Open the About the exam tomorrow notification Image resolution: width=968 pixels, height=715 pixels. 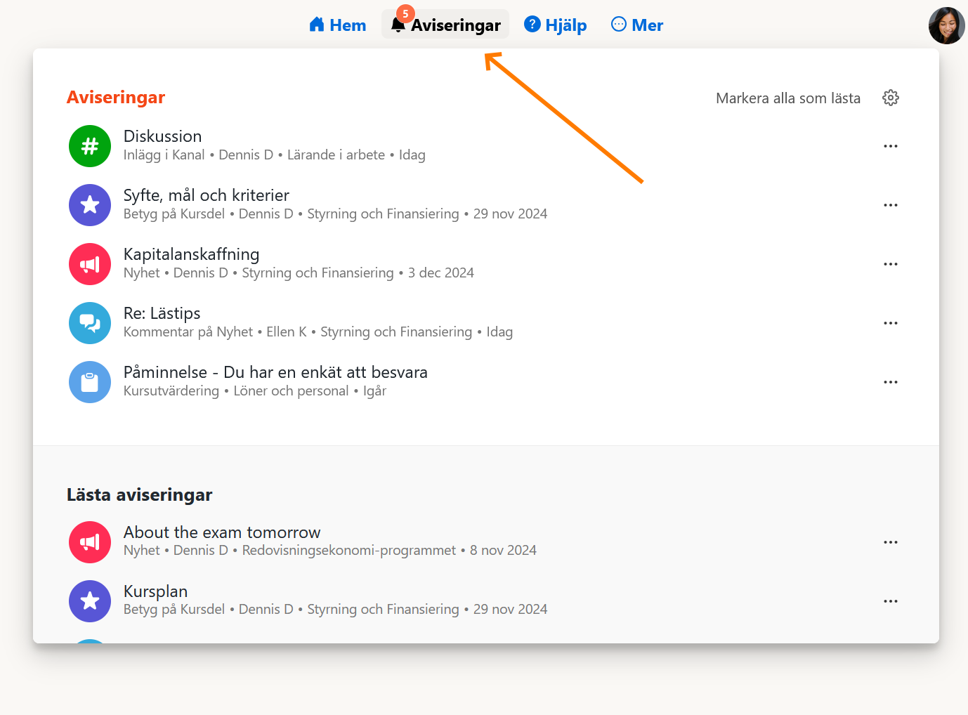[222, 532]
